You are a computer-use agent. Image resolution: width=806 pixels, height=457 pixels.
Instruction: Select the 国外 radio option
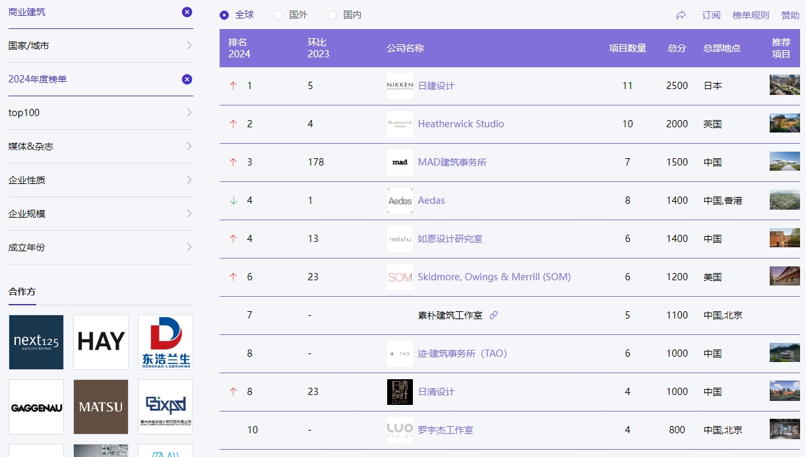point(278,15)
